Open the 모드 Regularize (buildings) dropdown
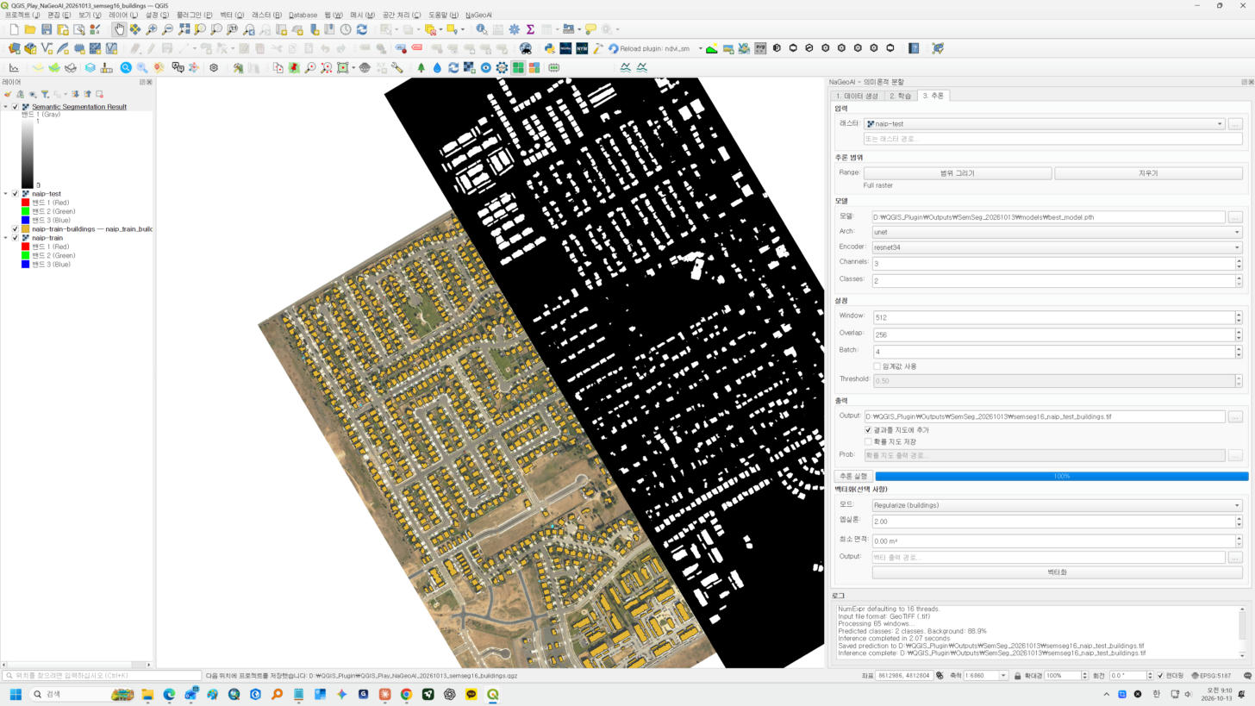The width and height of the screenshot is (1255, 706). [1057, 505]
